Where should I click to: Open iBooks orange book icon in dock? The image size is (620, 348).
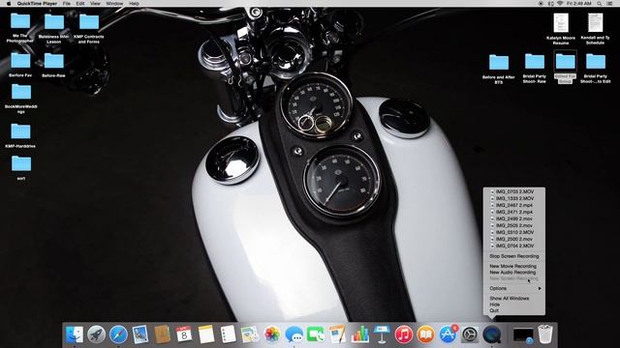(425, 334)
